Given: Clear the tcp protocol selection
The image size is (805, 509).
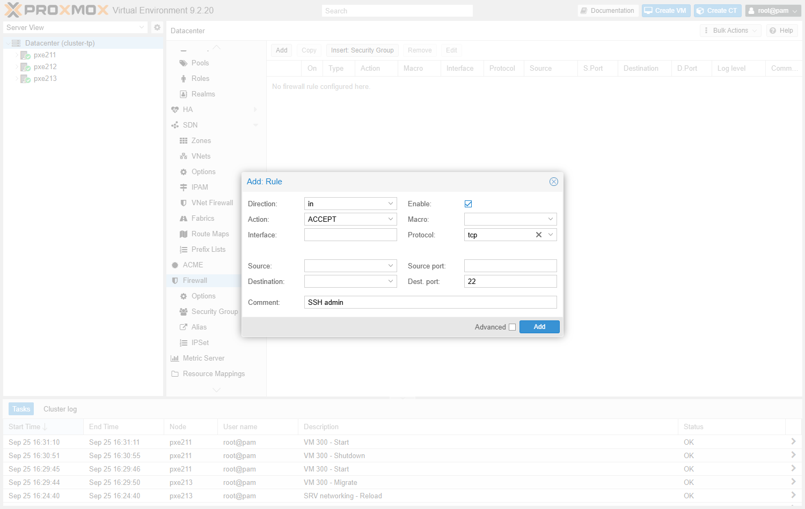Looking at the screenshot, I should [539, 235].
